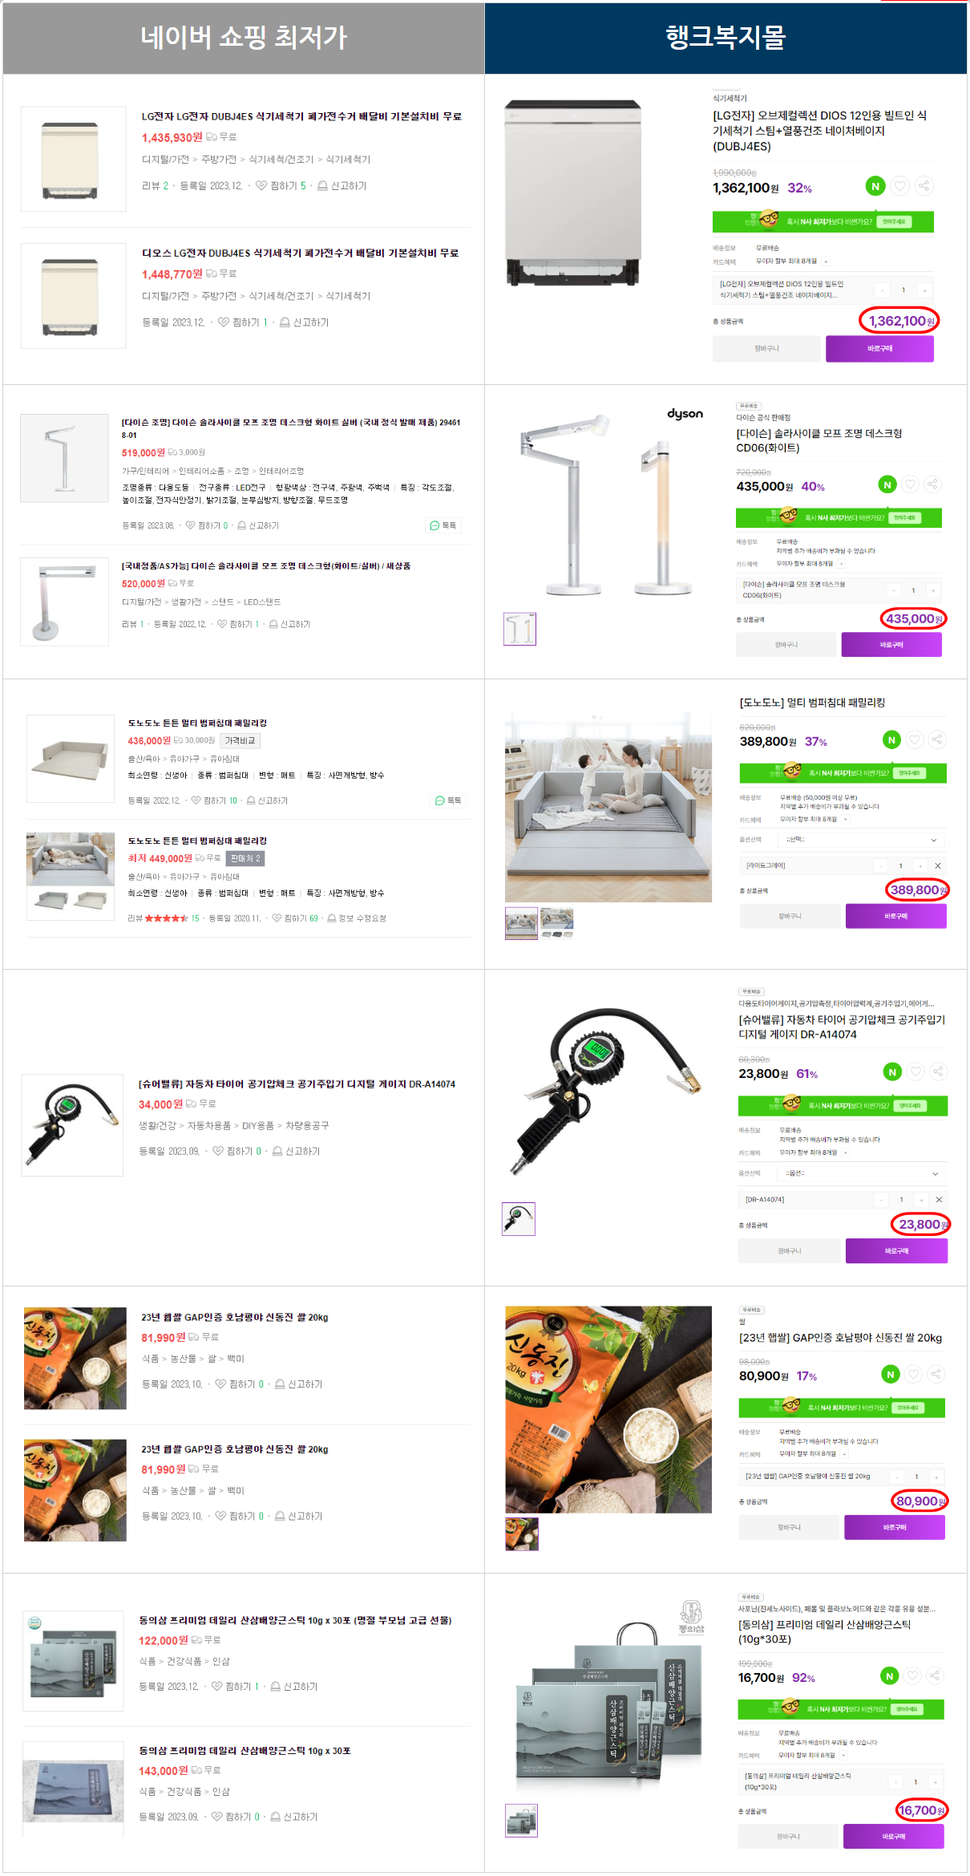Toggle wishlist heart for 슈어밸류 tire gauge product
970x1876 pixels.
tap(916, 1072)
